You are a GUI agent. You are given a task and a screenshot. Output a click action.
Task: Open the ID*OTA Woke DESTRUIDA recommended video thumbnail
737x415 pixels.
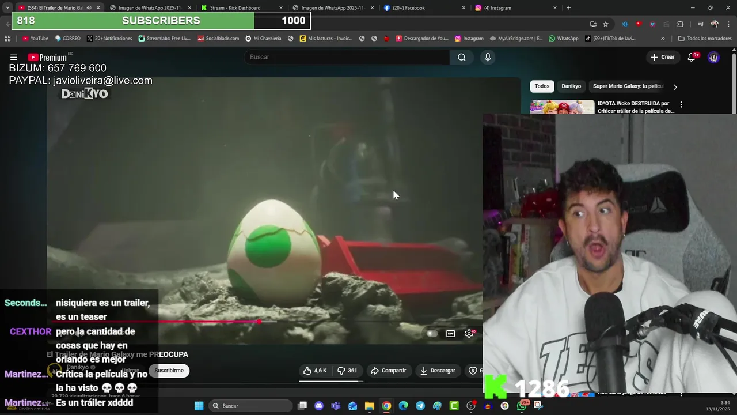tap(562, 107)
